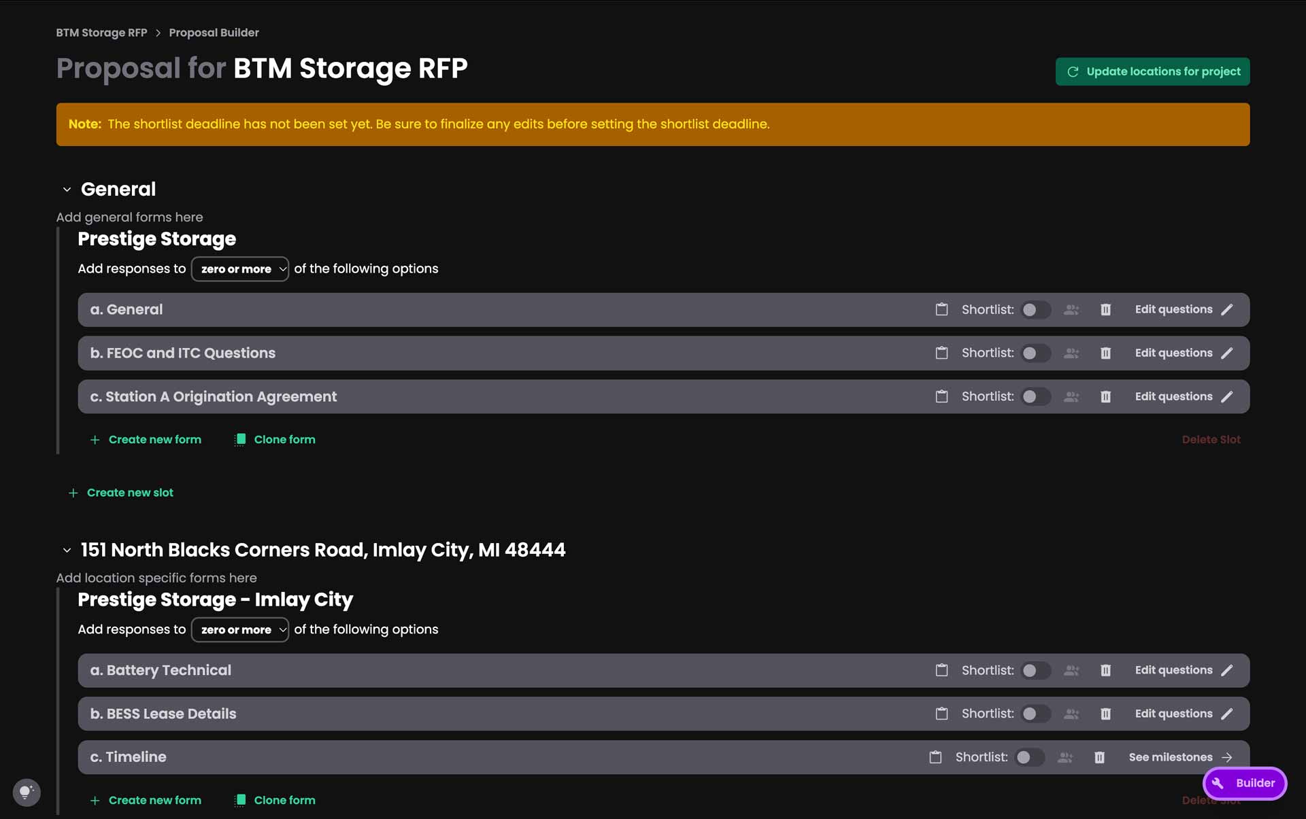Screen dimensions: 1306x819
Task: Click See milestones in Timeline row
Action: (1181, 757)
